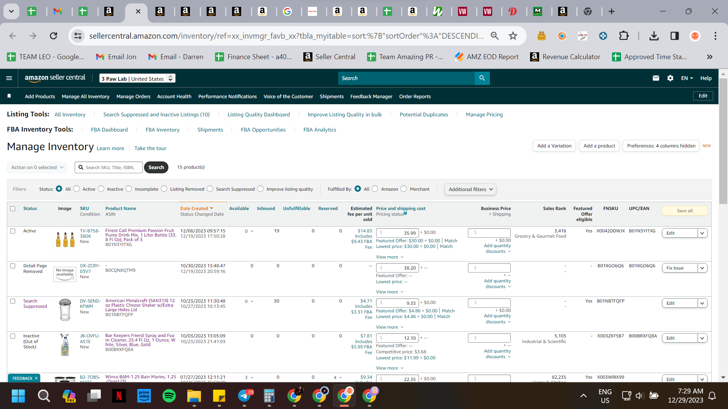The image size is (728, 409).
Task: Open the Windows taskbar search icon
Action: (44, 396)
